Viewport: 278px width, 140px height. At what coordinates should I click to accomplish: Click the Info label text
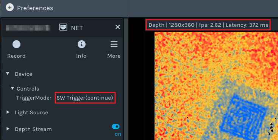81,56
